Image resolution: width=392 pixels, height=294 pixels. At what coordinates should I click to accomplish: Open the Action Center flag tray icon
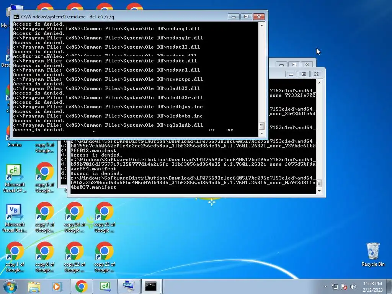[x=344, y=287]
